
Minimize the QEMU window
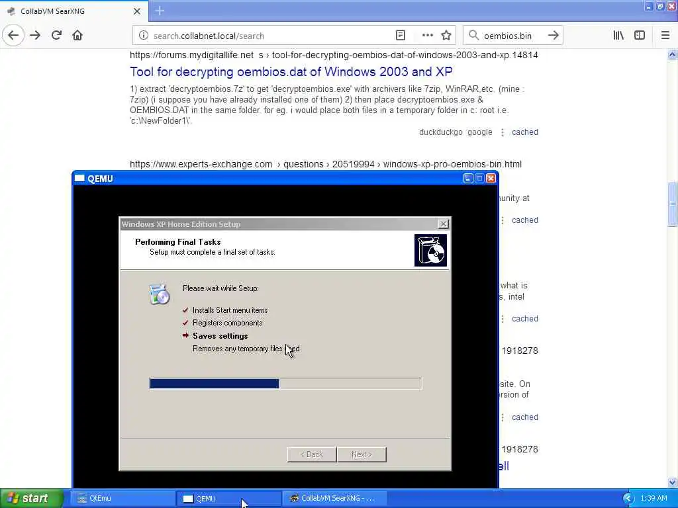[x=468, y=179]
